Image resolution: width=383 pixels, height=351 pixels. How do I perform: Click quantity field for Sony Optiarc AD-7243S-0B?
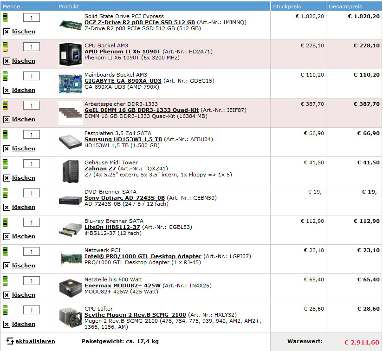32,193
